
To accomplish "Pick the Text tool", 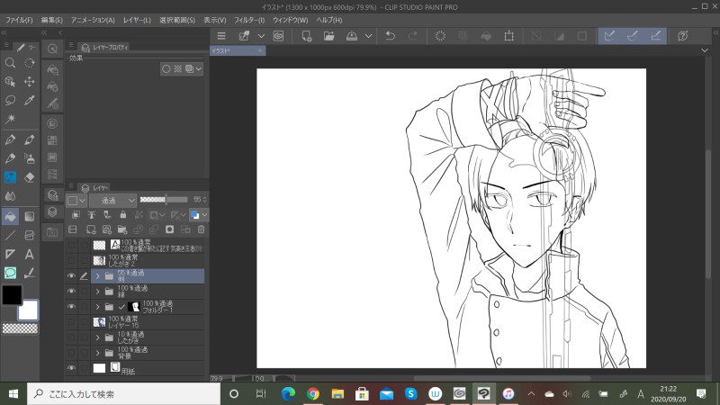I will click(30, 254).
